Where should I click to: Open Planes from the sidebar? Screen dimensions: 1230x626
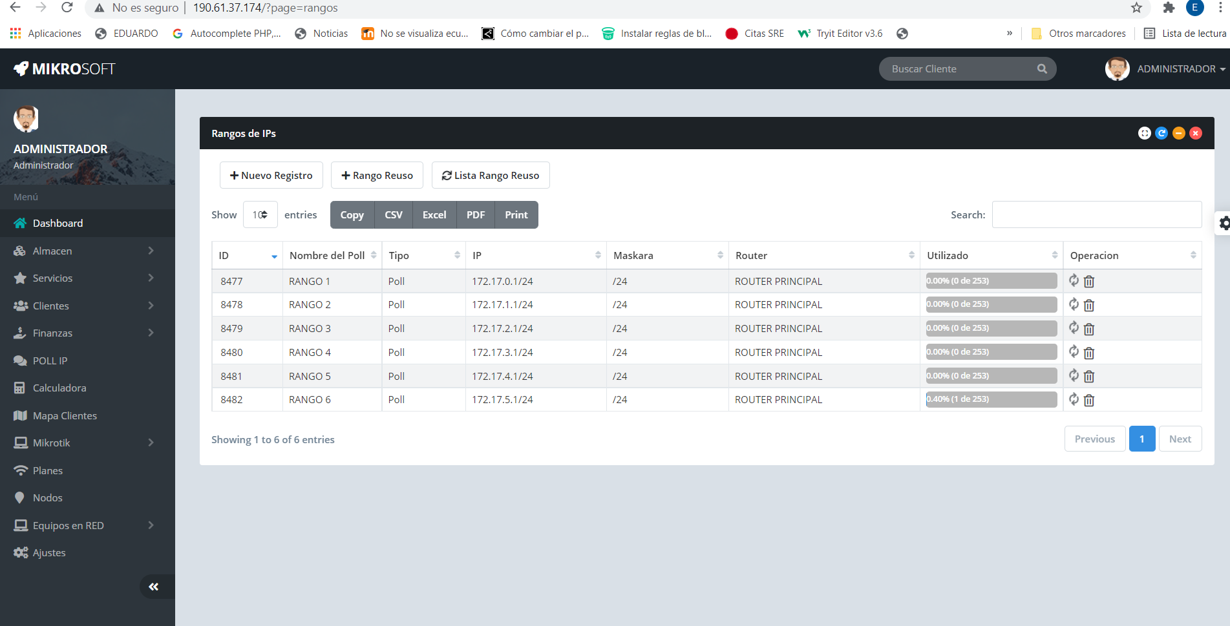[x=87, y=470]
